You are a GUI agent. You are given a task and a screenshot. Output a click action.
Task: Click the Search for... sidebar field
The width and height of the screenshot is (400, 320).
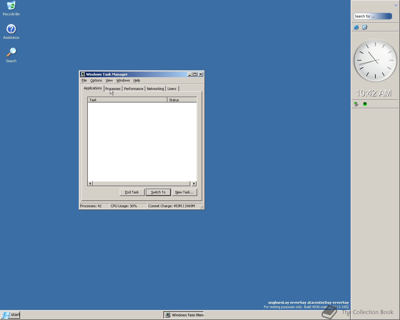(372, 16)
